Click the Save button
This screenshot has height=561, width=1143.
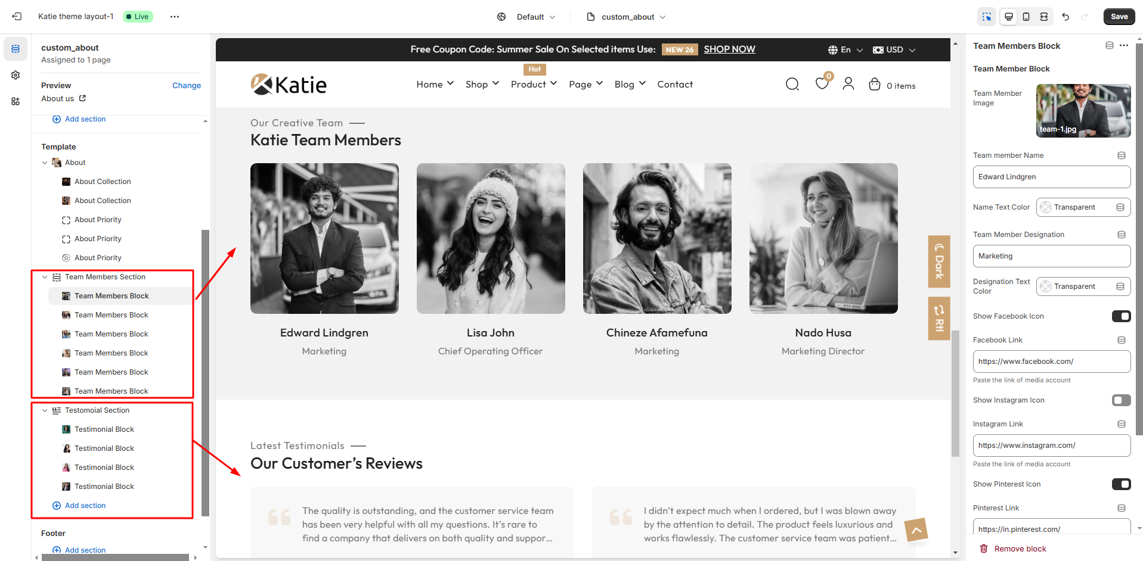tap(1119, 17)
